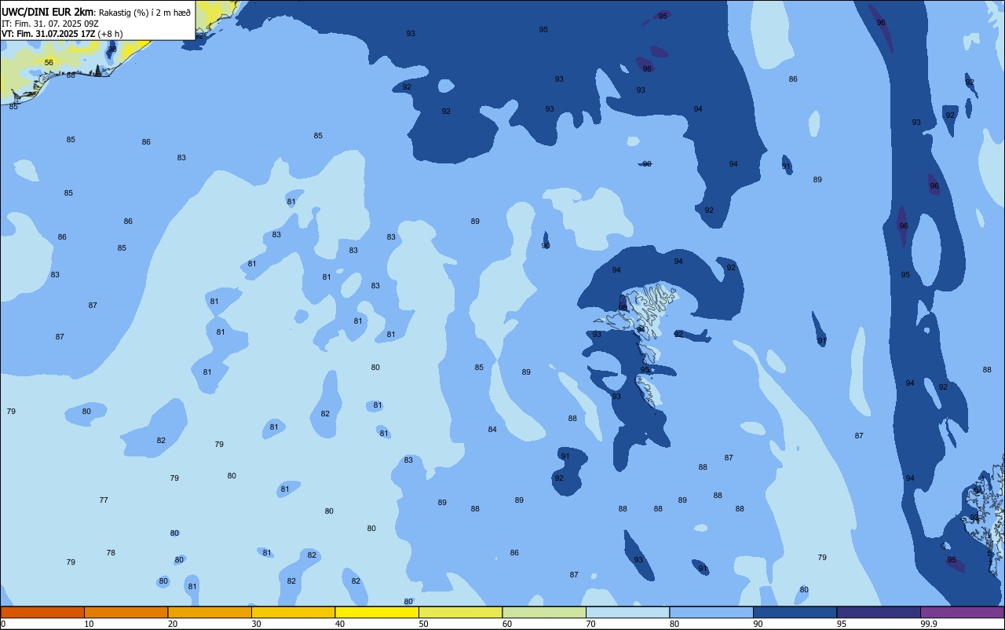Click the 70–80 pale blue legend swatch
This screenshot has width=1005, height=630.
tap(627, 612)
